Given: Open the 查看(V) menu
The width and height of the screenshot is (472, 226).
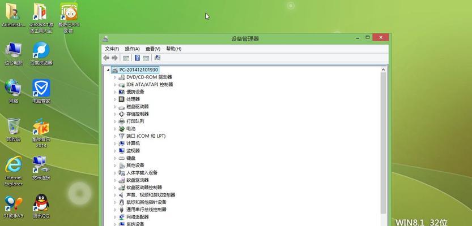Looking at the screenshot, I should (153, 49).
